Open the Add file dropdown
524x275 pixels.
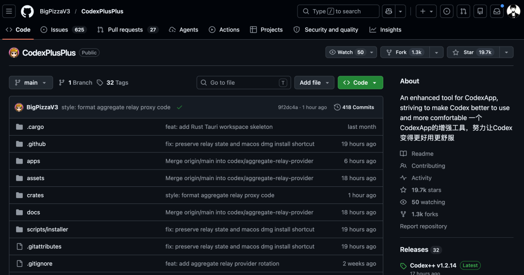click(x=314, y=83)
